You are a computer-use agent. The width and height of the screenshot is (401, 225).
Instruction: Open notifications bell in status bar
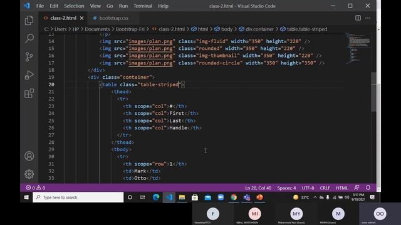368,187
